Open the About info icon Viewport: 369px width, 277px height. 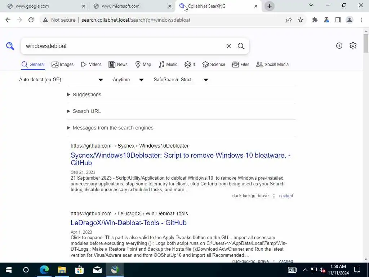[x=339, y=46]
